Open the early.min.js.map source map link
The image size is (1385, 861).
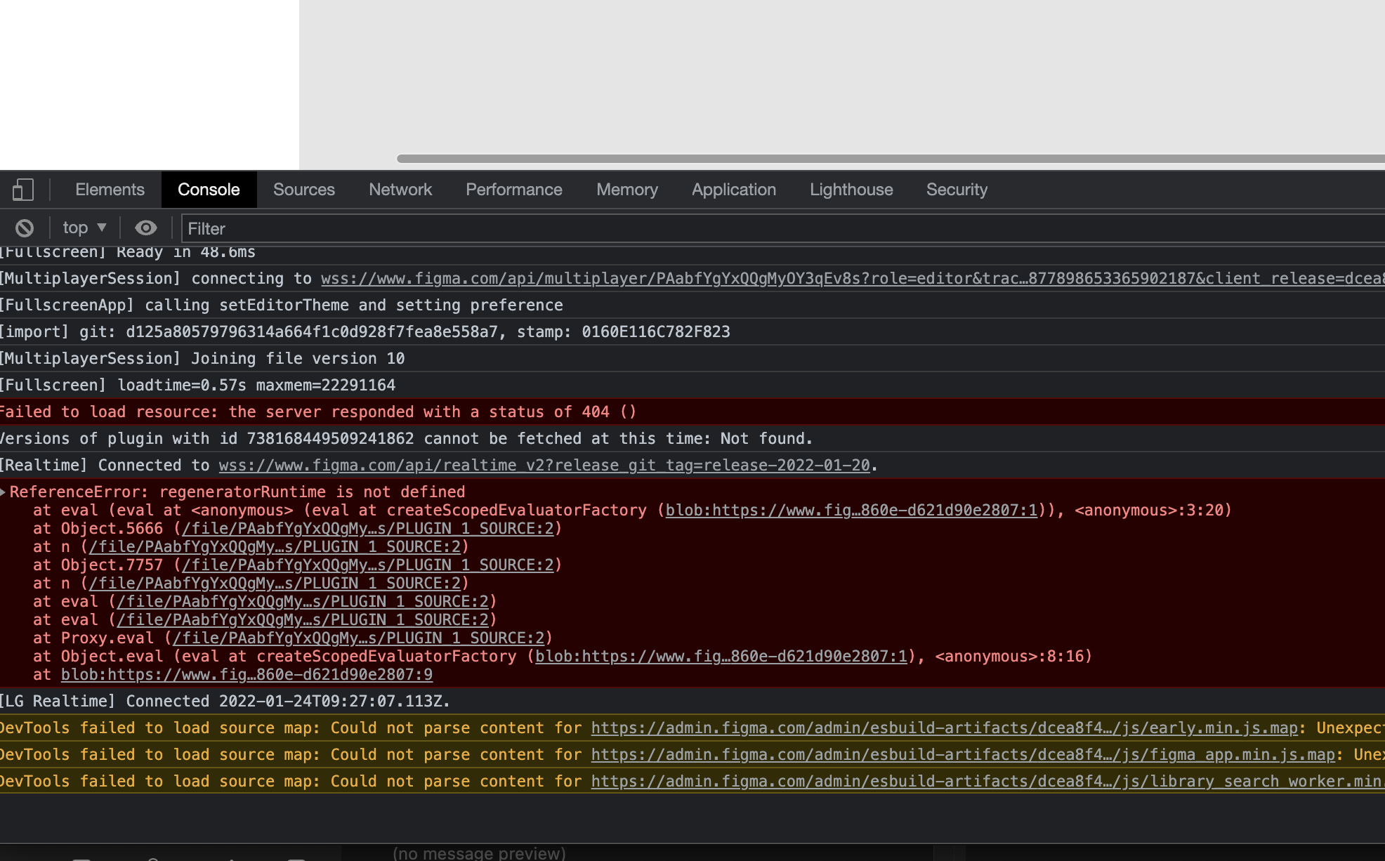coord(944,728)
